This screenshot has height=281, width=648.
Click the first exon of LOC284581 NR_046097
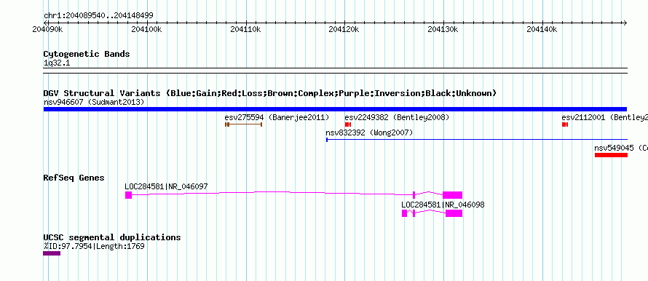point(129,195)
